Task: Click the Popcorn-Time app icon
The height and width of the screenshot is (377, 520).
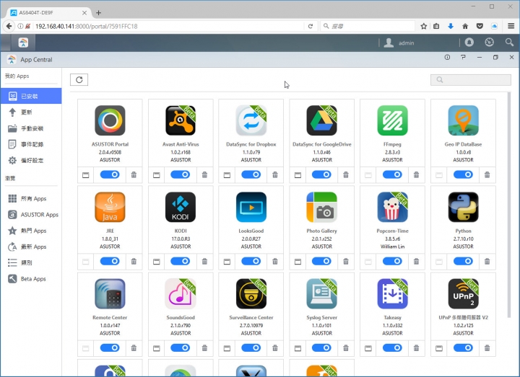Action: point(392,207)
